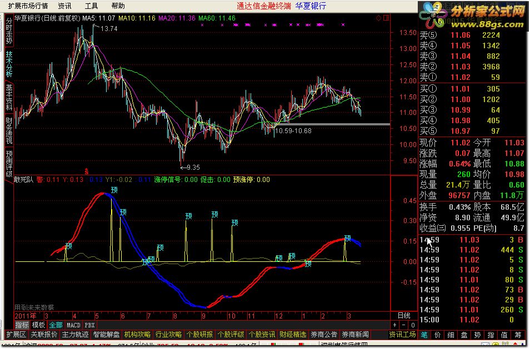Click the 智能解盘 button
This screenshot has width=530, height=349.
[x=106, y=335]
